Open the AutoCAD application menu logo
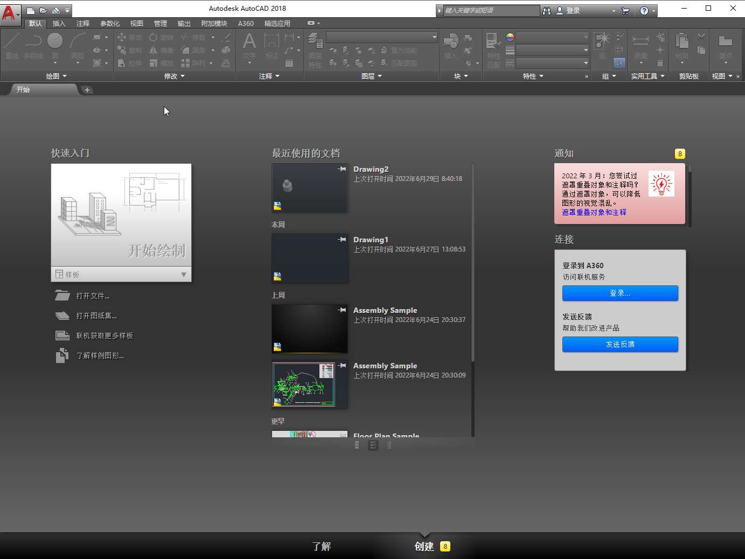745x559 pixels. 9,12
